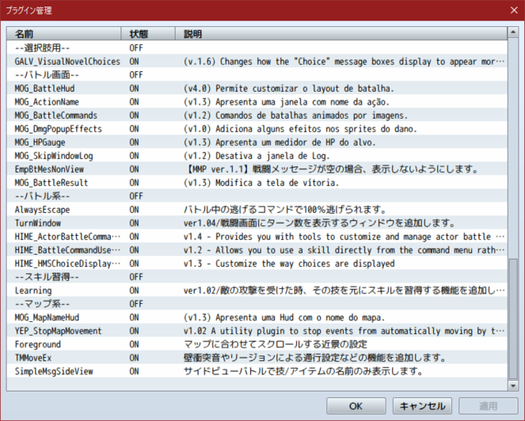
Task: Select the --バトル画面-- separator row
Action: tap(257, 75)
